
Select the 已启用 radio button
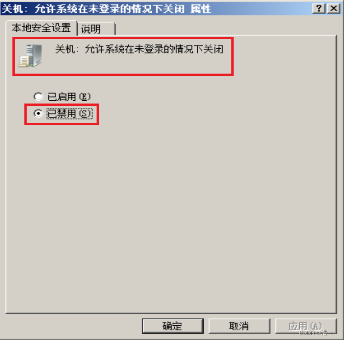coord(38,97)
